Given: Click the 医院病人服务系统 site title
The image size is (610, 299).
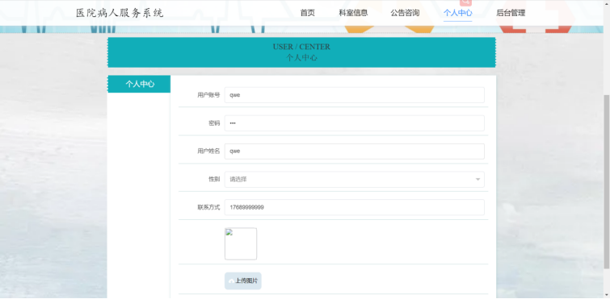Looking at the screenshot, I should tap(120, 13).
